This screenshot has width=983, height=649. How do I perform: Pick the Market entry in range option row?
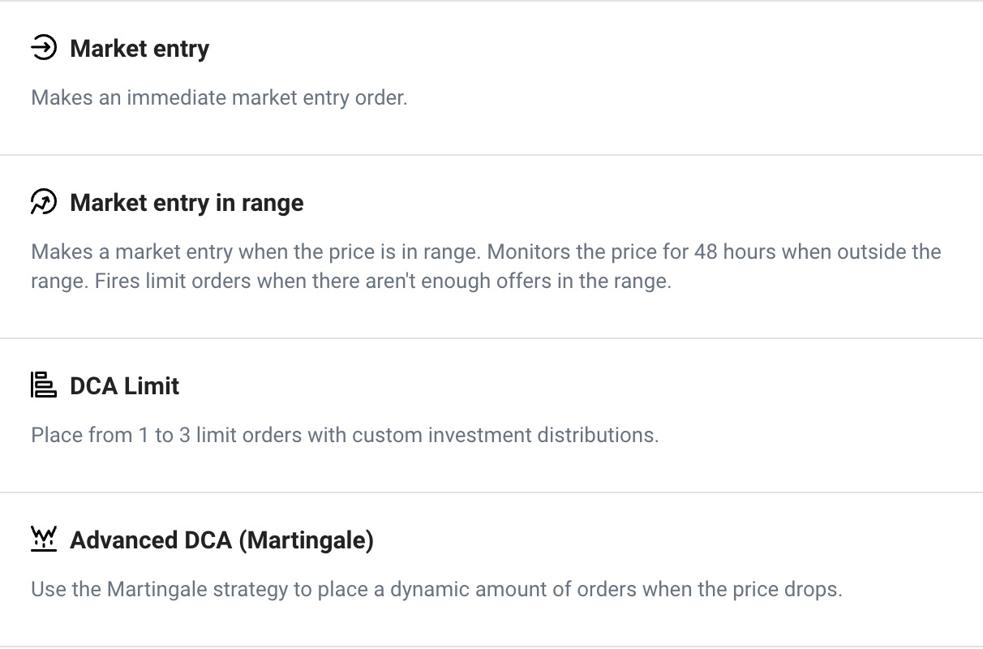(x=491, y=247)
